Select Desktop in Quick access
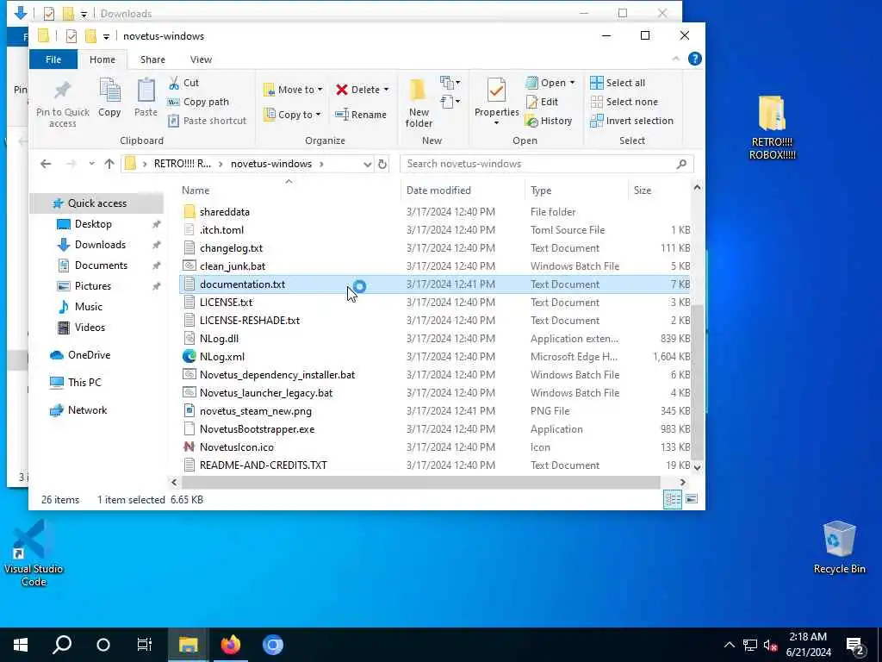Screen dimensions: 882x662 (x=93, y=224)
